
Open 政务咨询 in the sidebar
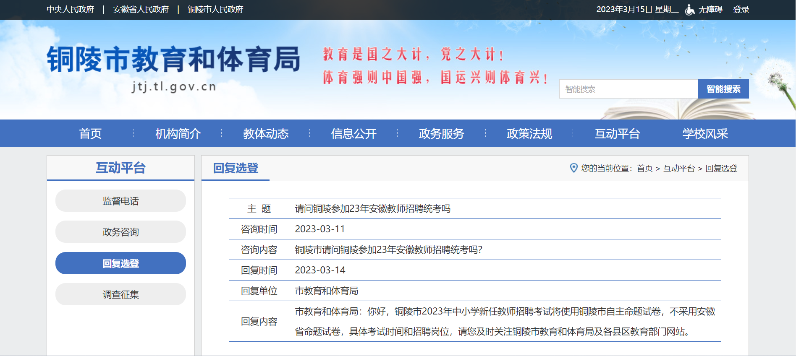(120, 232)
